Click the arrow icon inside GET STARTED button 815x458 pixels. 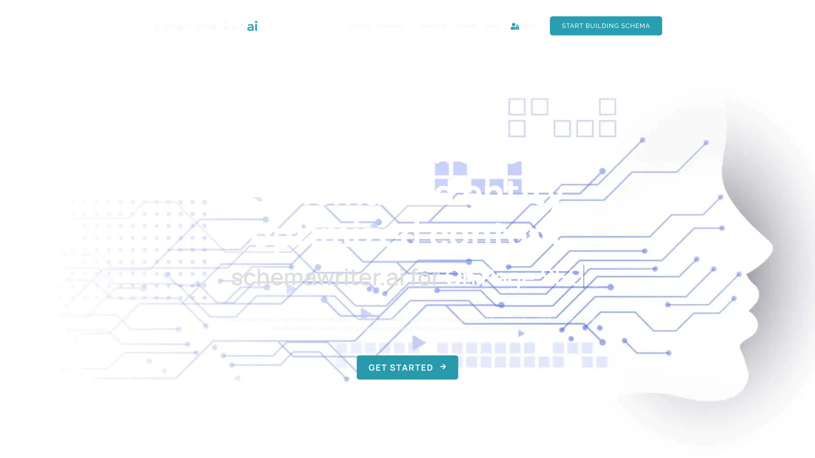click(443, 367)
